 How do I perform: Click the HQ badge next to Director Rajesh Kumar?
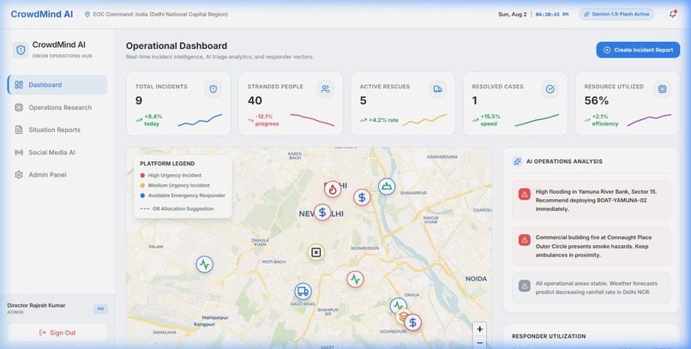click(x=100, y=309)
